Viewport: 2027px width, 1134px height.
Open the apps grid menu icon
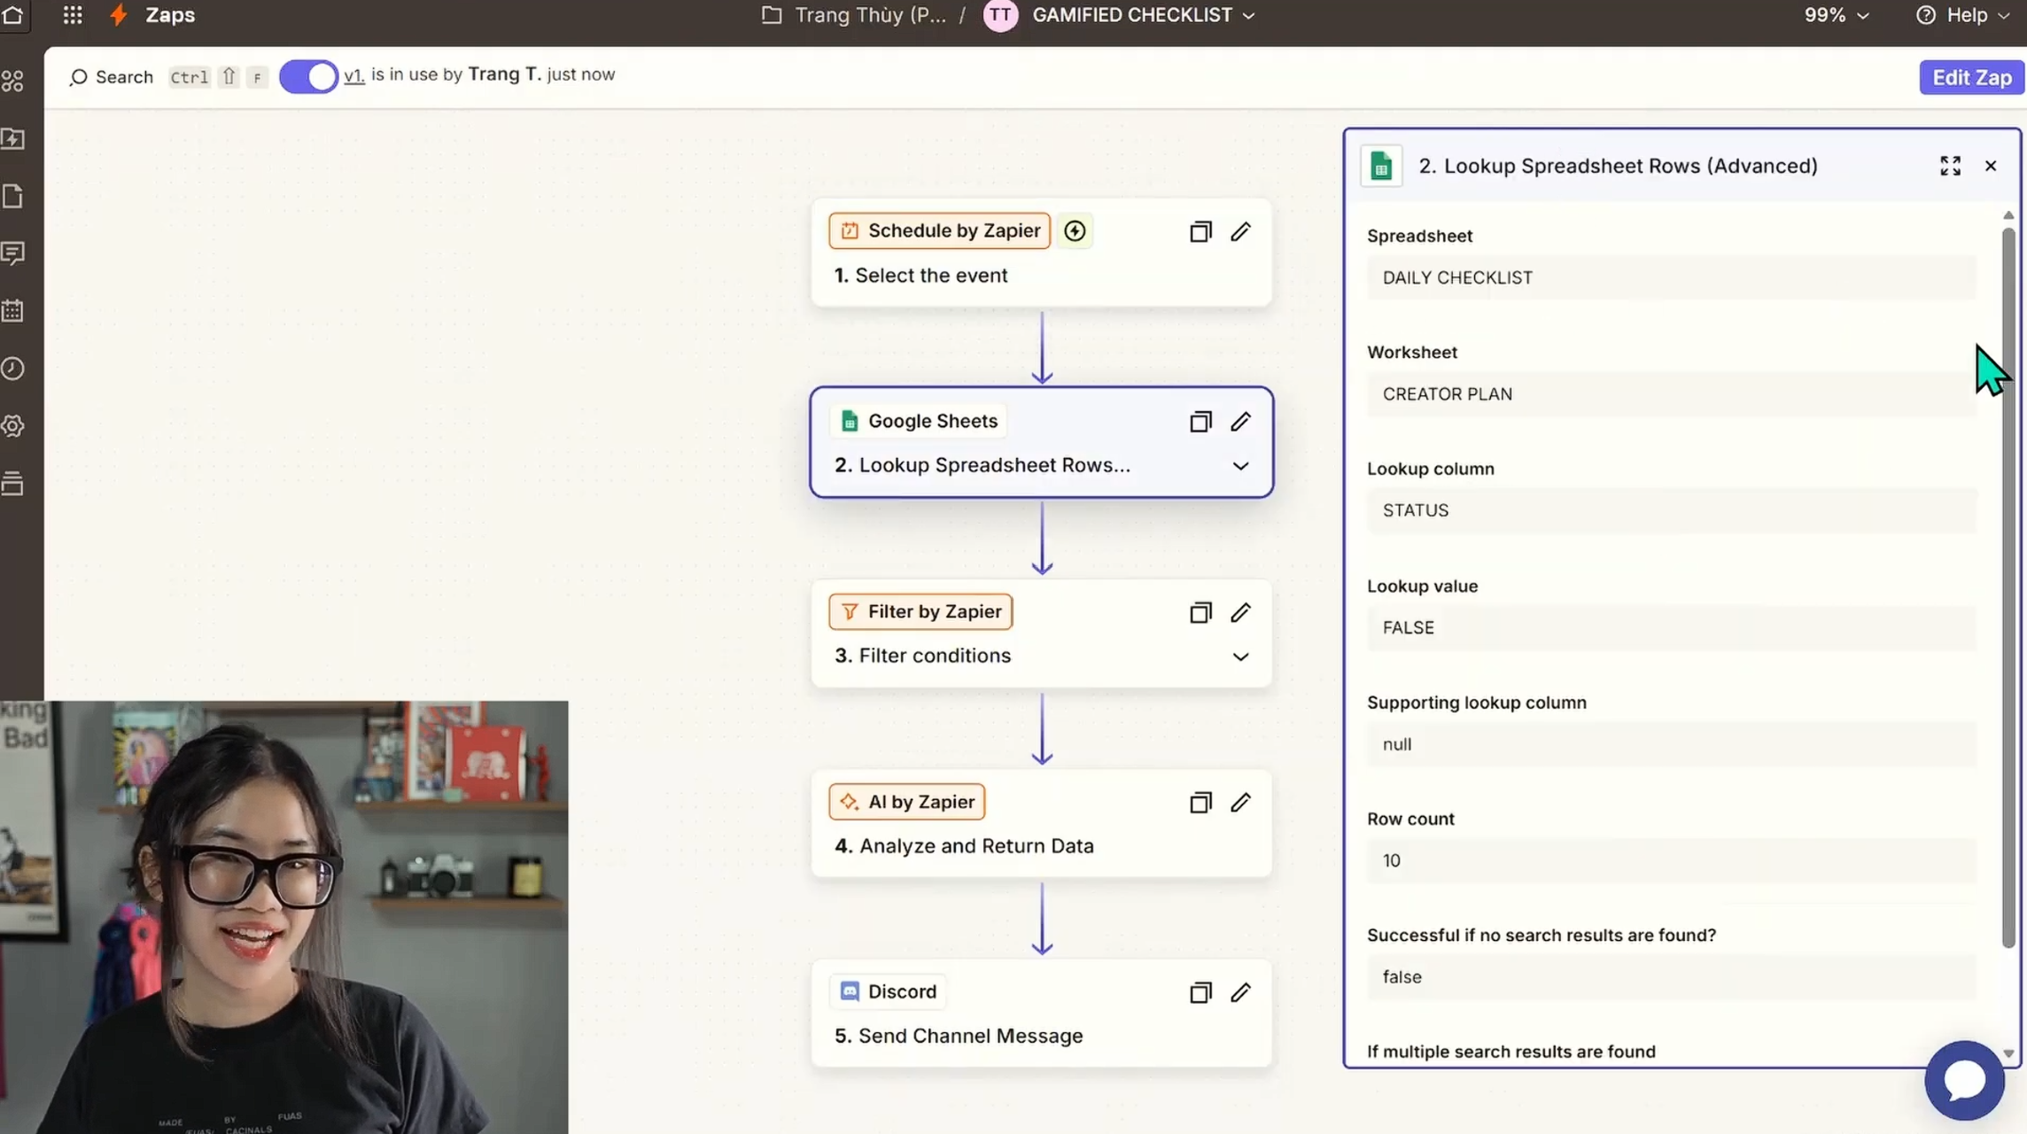click(73, 15)
